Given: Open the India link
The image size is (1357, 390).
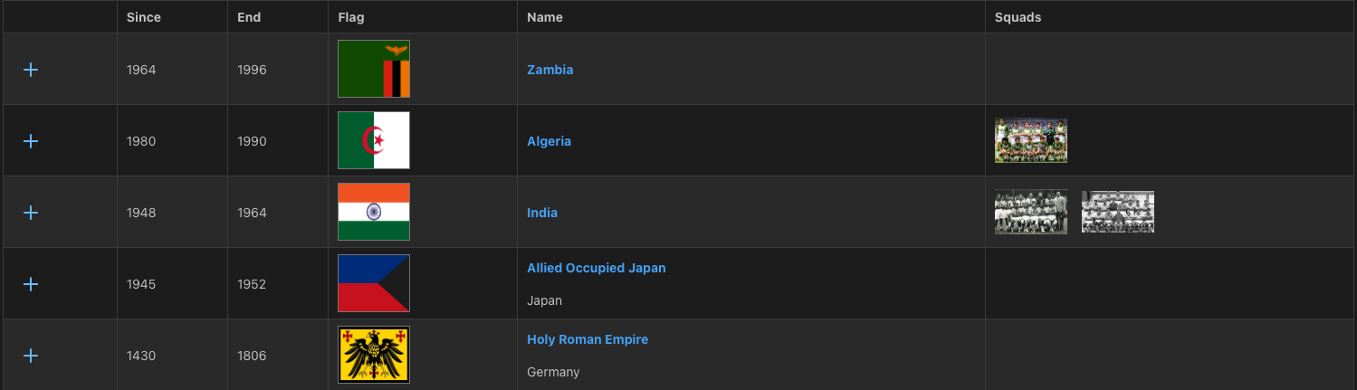Looking at the screenshot, I should point(542,213).
